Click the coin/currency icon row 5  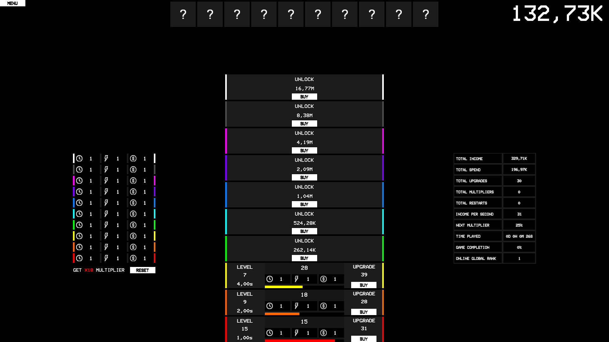pos(133,203)
